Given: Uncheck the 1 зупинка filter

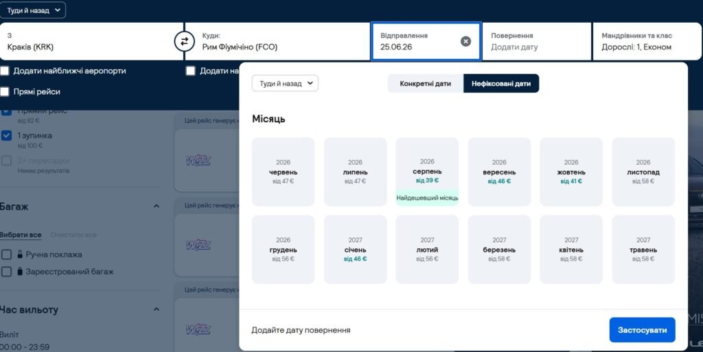Looking at the screenshot, I should 6,135.
